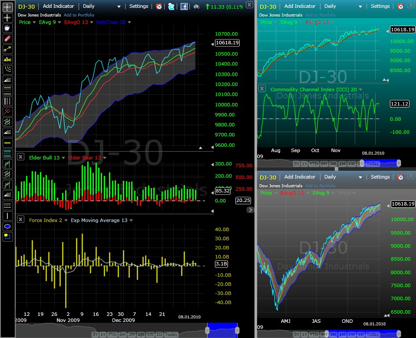416x338 pixels.
Task: Click the 3.1B Force Index value label
Action: click(221, 264)
